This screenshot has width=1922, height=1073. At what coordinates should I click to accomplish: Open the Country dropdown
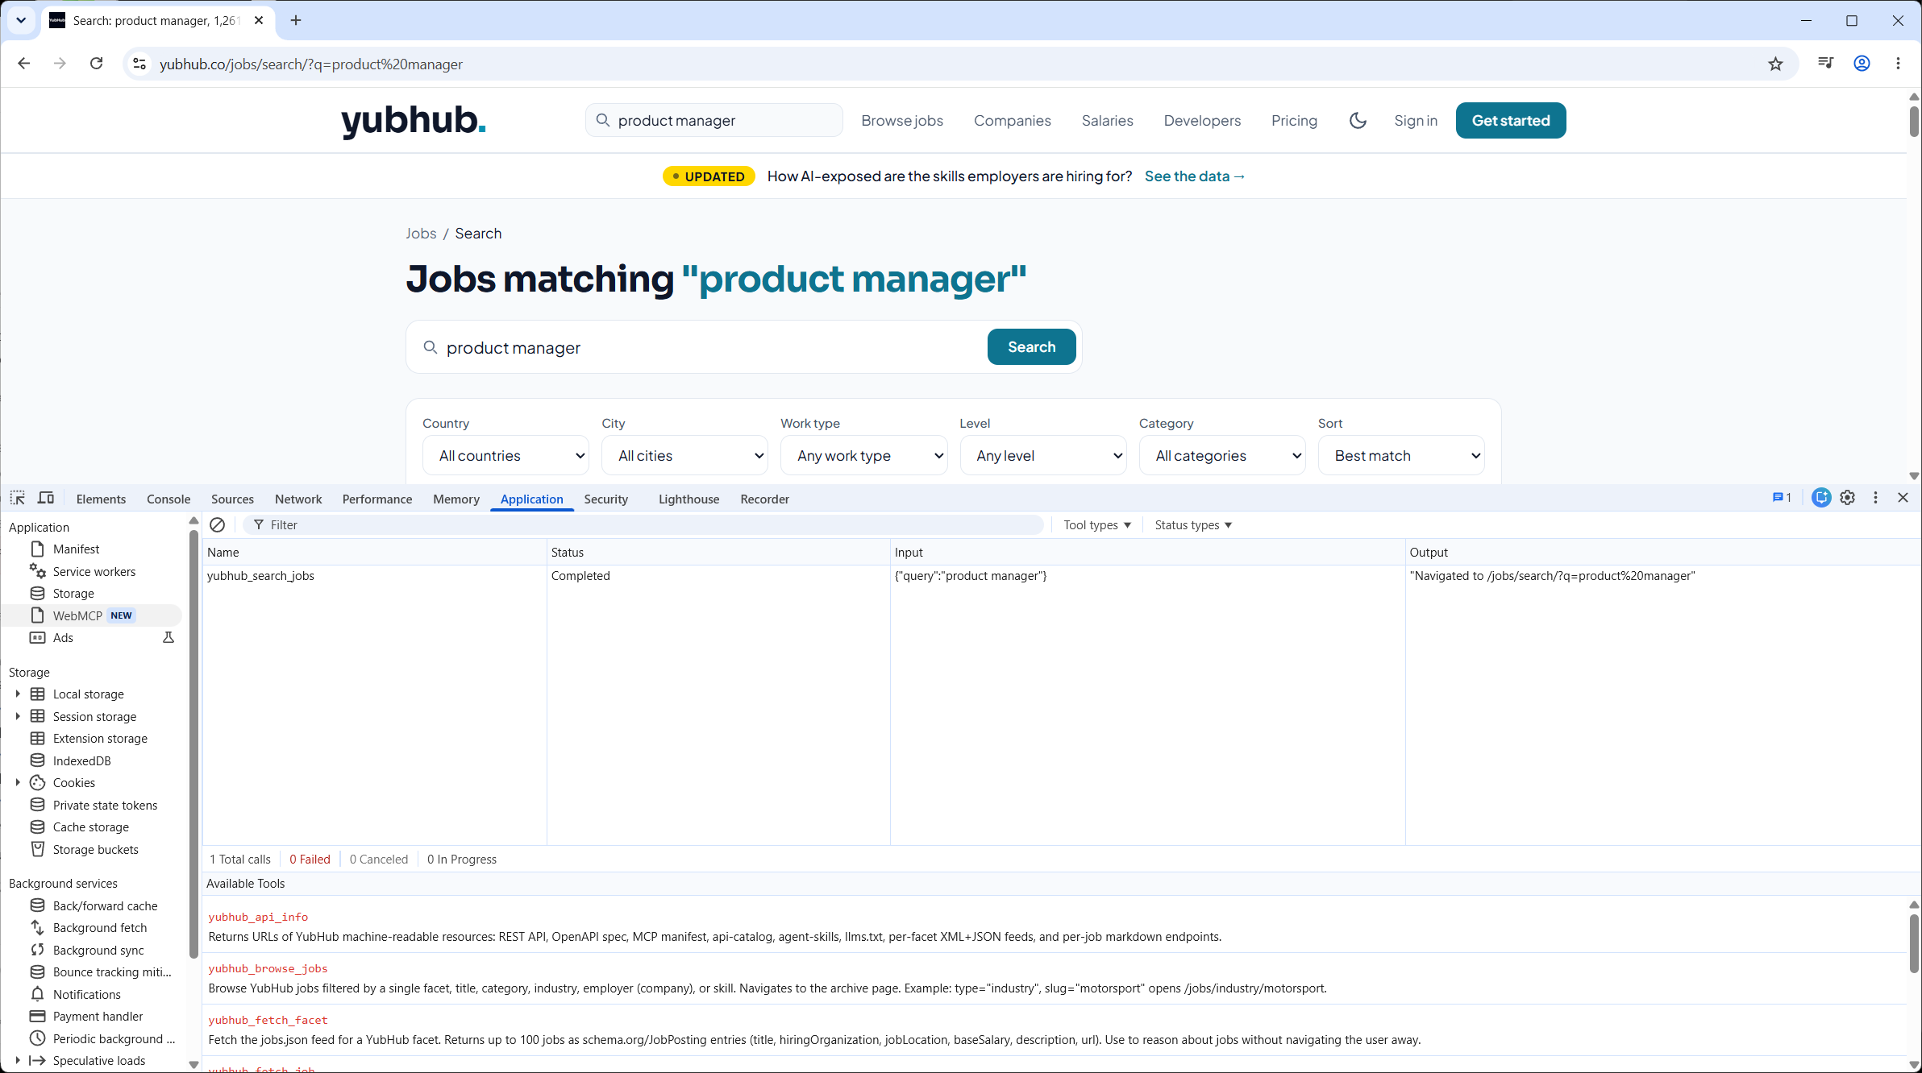tap(505, 456)
